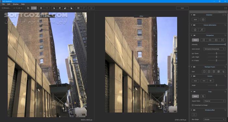Toggle fullscreen mode icon
This screenshot has width=228, height=122.
pos(225,8)
